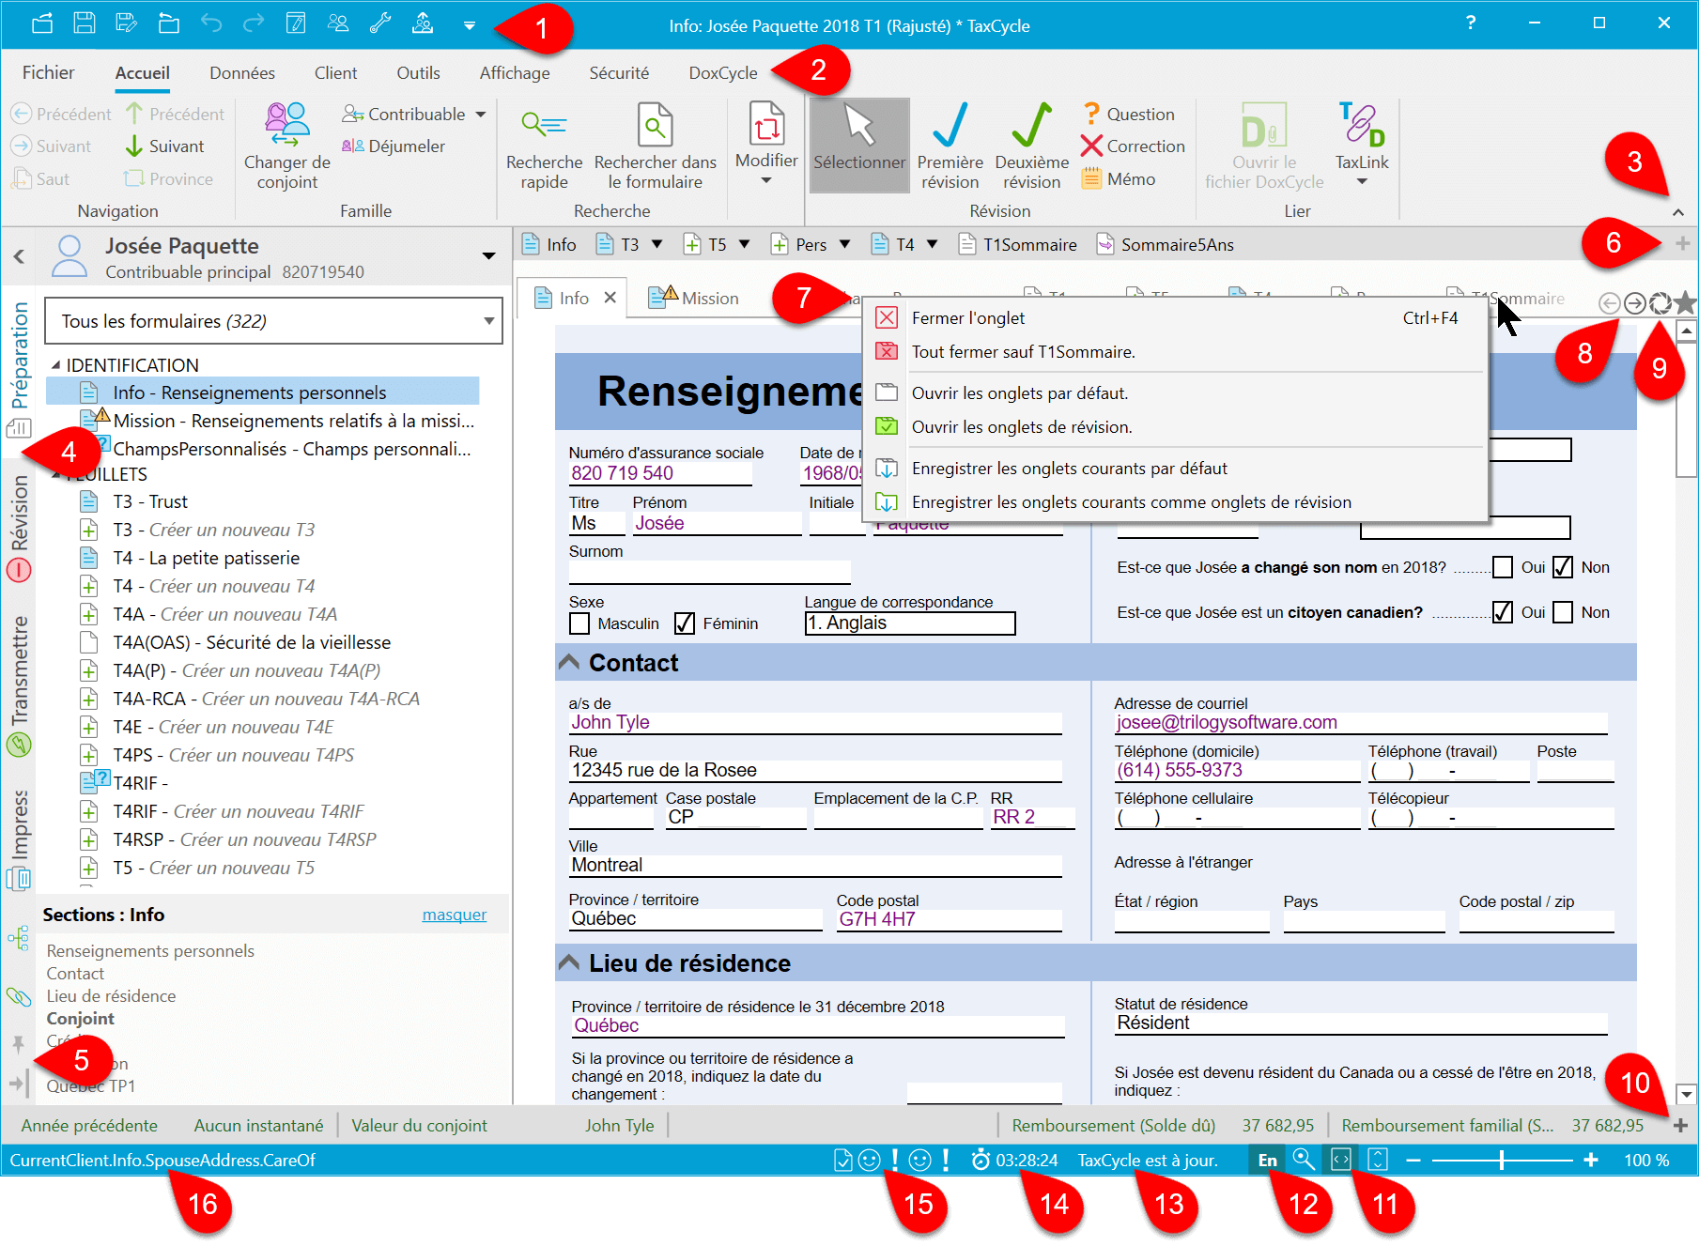Toggle the En language button in status bar
The image size is (1699, 1246).
(x=1267, y=1160)
